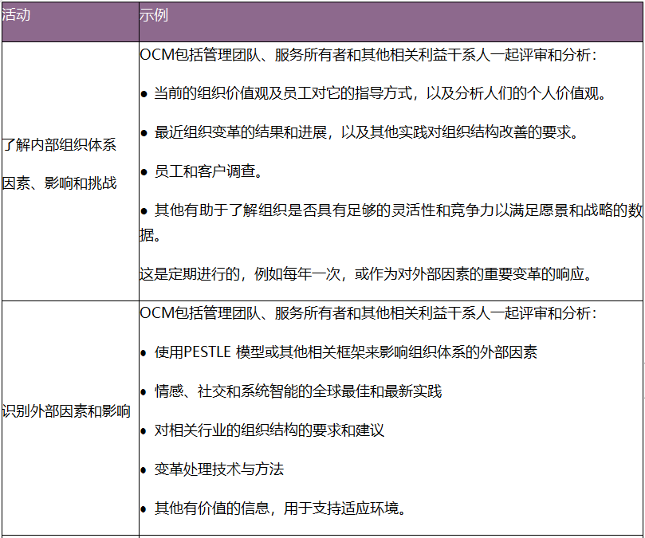The height and width of the screenshot is (538, 645).
Task: Click the word PESTLE in the second row
Action: 210,352
